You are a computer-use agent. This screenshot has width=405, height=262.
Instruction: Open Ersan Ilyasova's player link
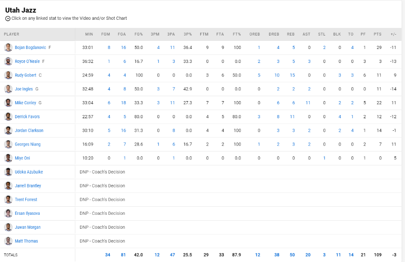tap(27, 213)
